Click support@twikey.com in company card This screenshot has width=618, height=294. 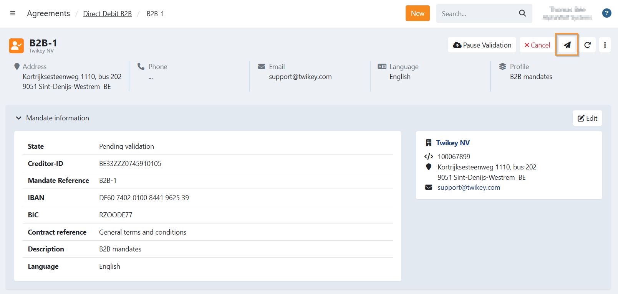pyautogui.click(x=469, y=187)
